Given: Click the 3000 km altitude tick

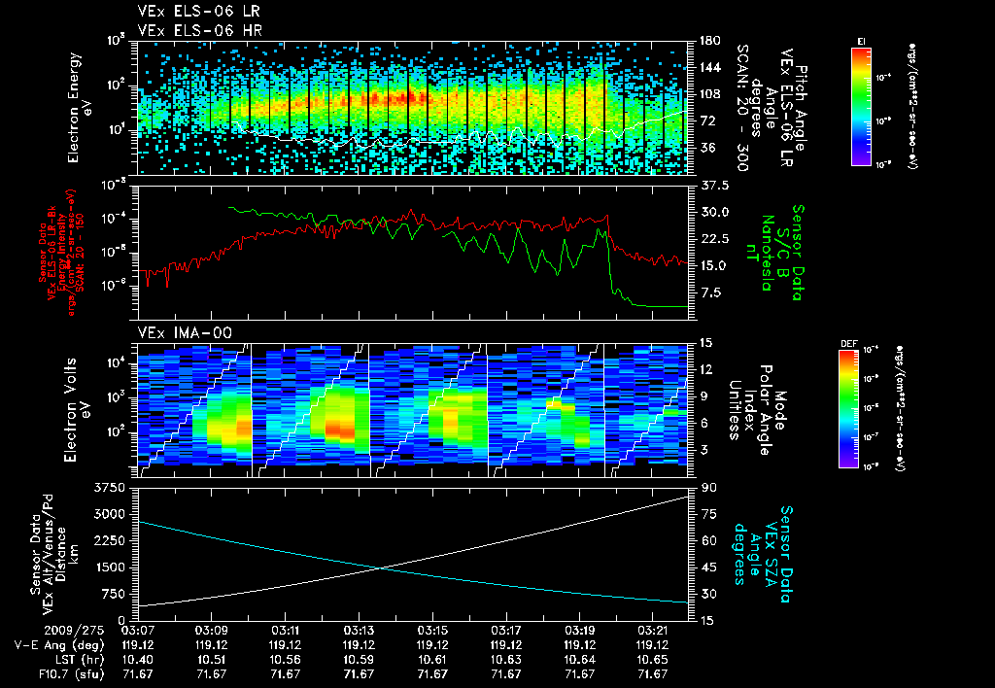Looking at the screenshot, I should point(109,514).
